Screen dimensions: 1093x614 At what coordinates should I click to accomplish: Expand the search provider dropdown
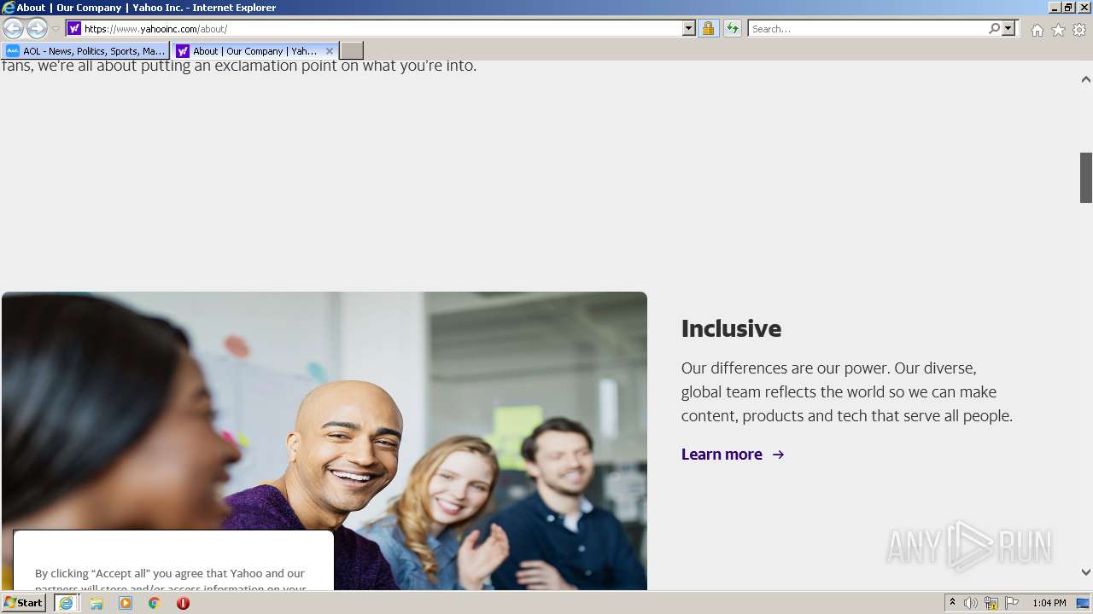[1008, 28]
